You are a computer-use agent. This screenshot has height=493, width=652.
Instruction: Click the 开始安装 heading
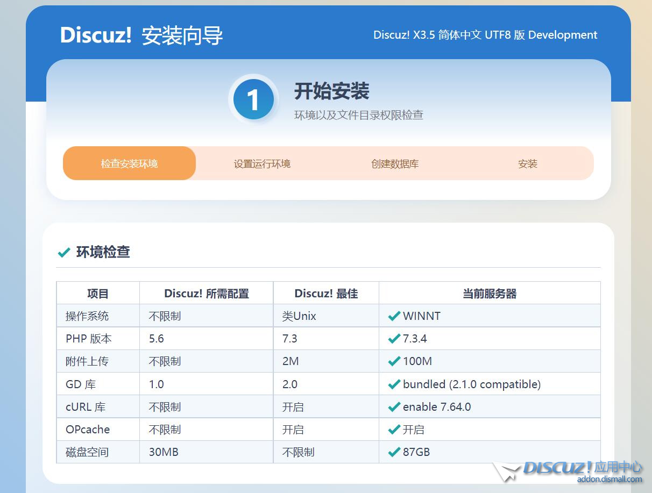pyautogui.click(x=331, y=91)
